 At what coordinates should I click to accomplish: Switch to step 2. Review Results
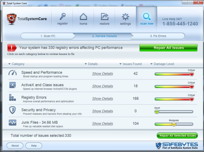pyautogui.click(x=105, y=36)
